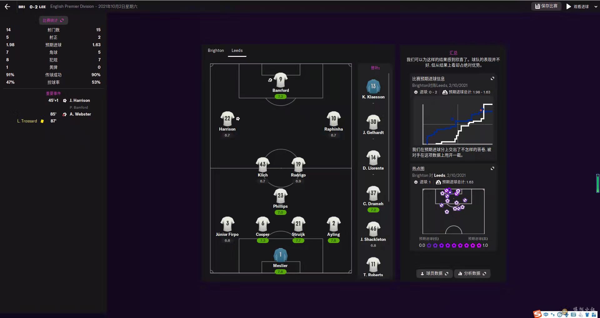Click Bamford's 7.2 rating badge
The width and height of the screenshot is (600, 318).
coord(280,97)
